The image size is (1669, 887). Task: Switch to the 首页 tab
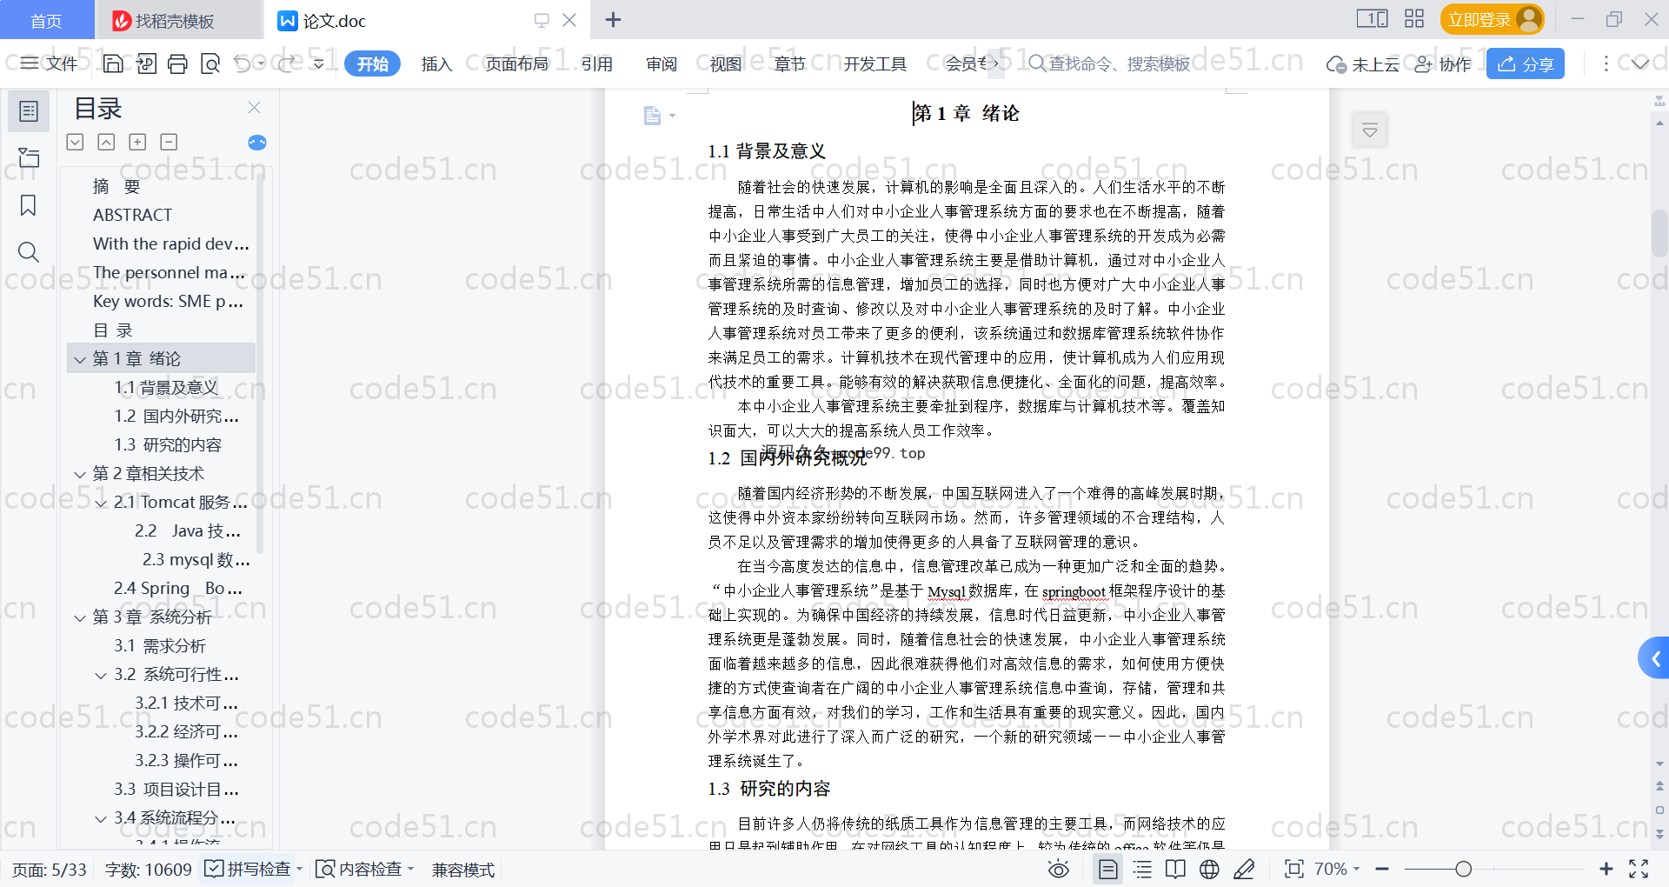point(46,20)
